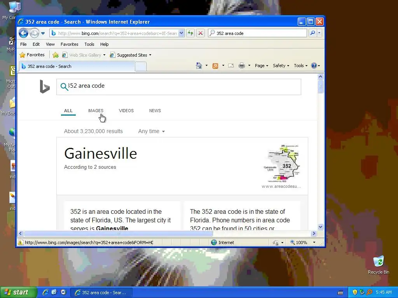Screen dimensions: 398x298
Task: Click the yellow security shield tray icon
Action: point(355,293)
